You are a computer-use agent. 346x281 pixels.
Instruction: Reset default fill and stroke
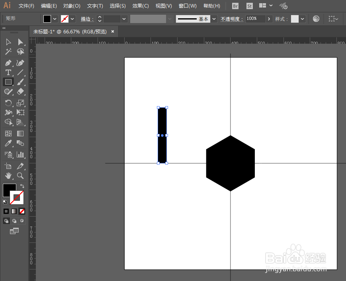pyautogui.click(x=5, y=202)
